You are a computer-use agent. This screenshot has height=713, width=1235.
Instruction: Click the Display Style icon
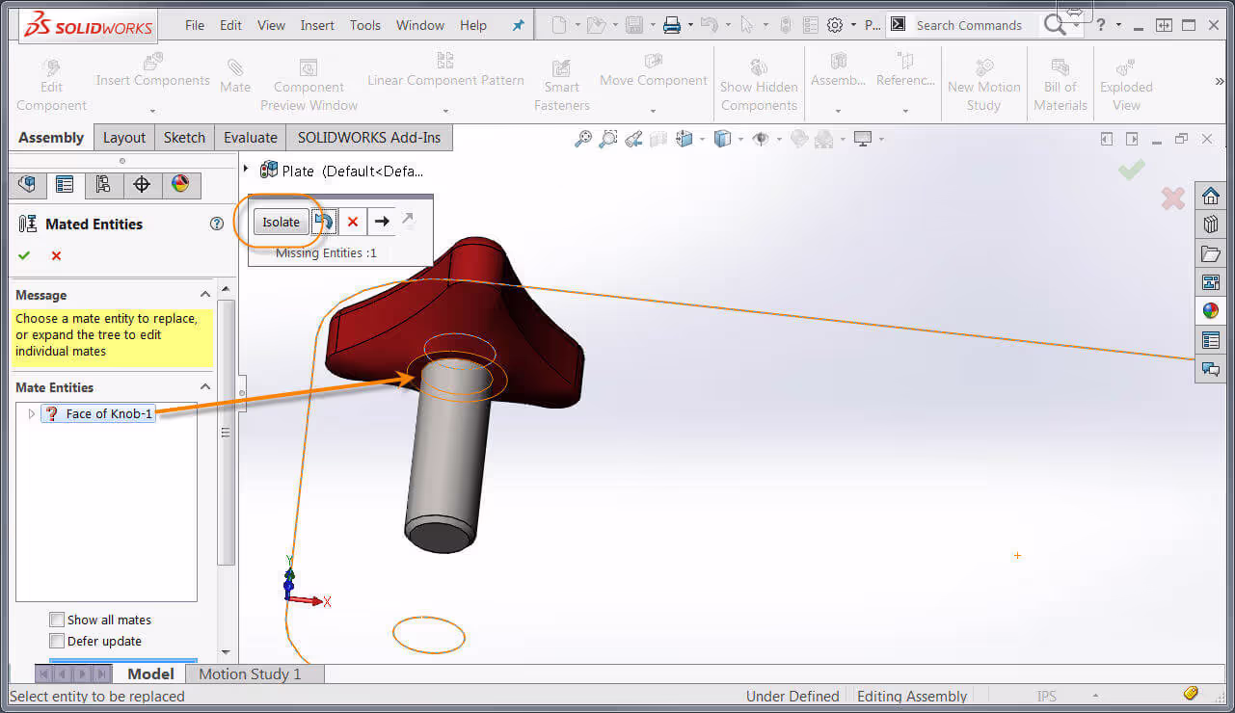pyautogui.click(x=723, y=139)
